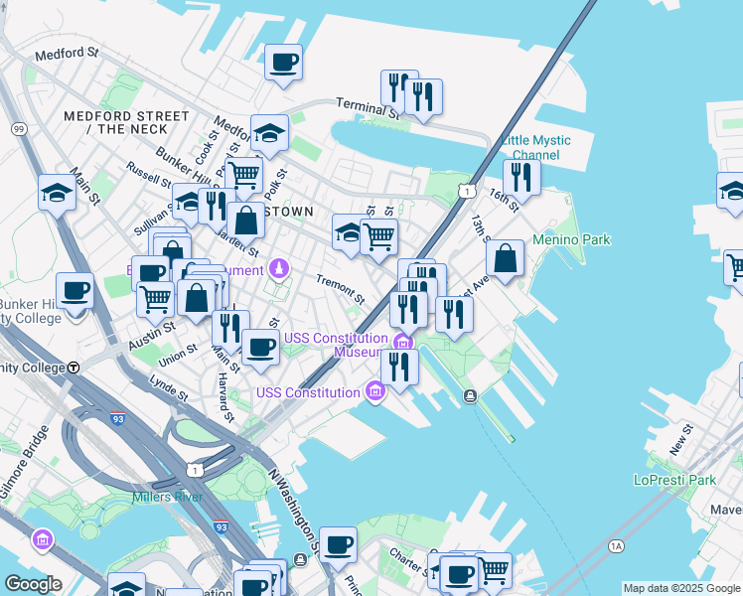Select the Bunker Hill Monument purple marker
This screenshot has width=743, height=596.
[x=280, y=269]
